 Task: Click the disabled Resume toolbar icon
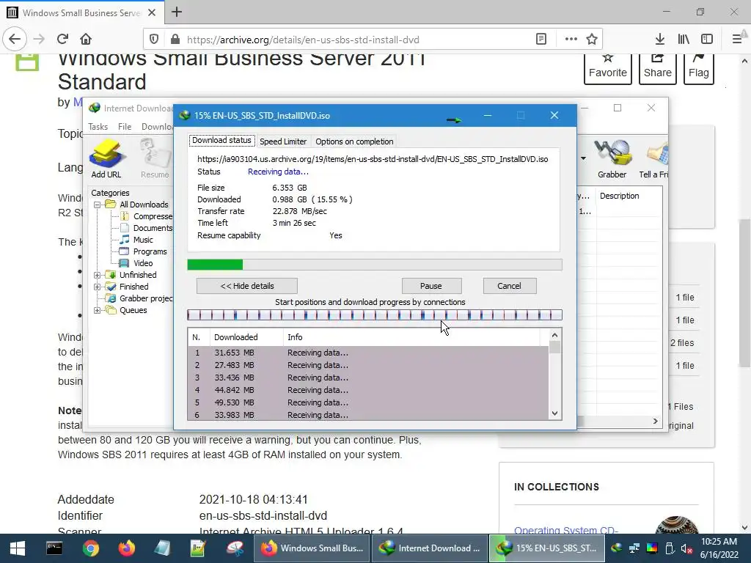tap(155, 158)
